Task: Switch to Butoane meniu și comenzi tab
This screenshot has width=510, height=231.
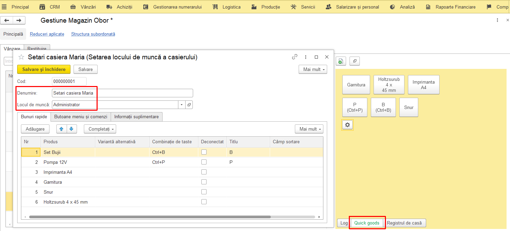Action: (81, 117)
